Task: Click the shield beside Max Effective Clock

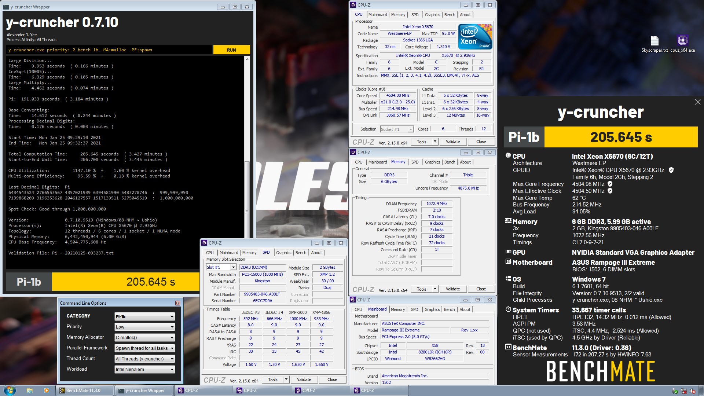Action: pyautogui.click(x=610, y=191)
